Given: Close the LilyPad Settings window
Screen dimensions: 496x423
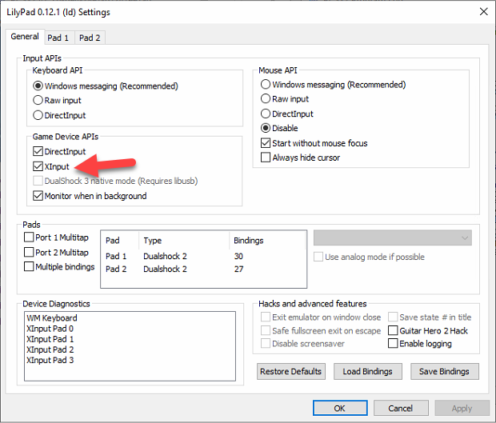Looking at the screenshot, I should pos(484,12).
